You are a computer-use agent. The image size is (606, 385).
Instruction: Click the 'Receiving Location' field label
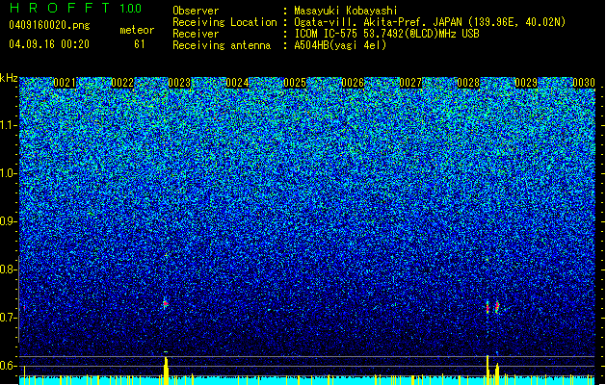tap(224, 22)
